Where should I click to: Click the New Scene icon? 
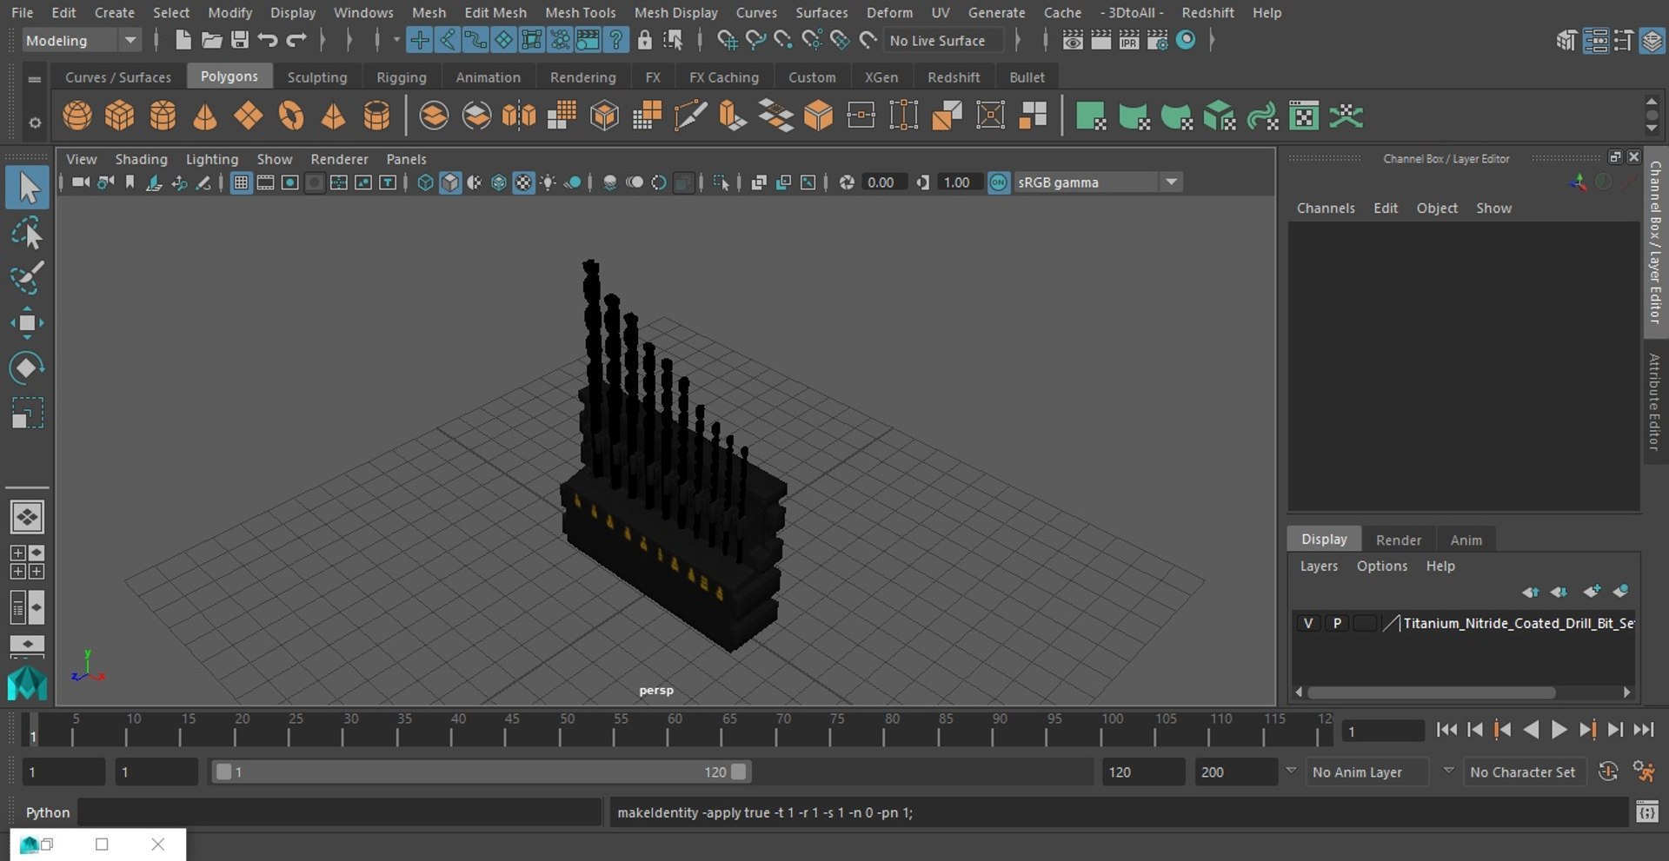click(x=183, y=40)
